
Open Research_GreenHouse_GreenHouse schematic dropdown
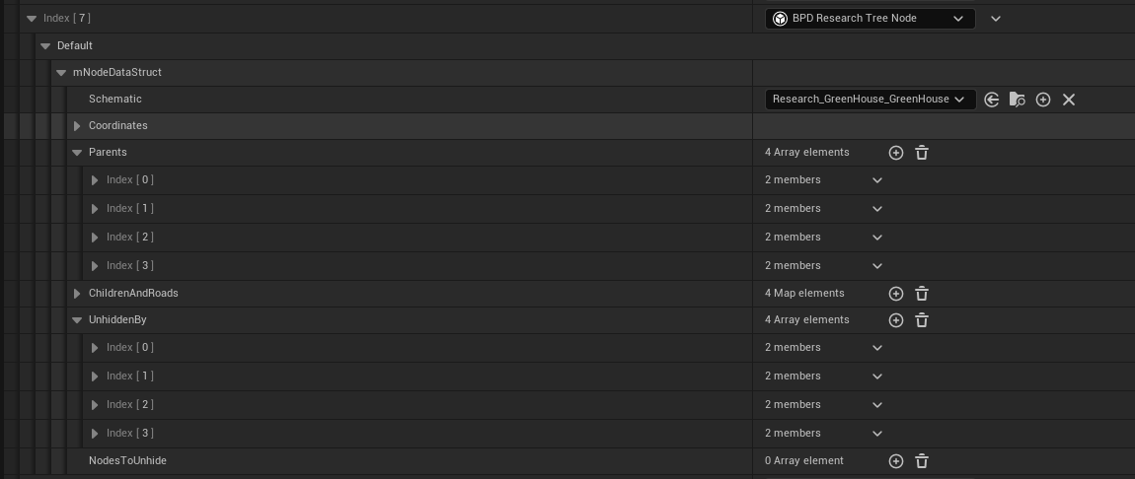pyautogui.click(x=870, y=100)
